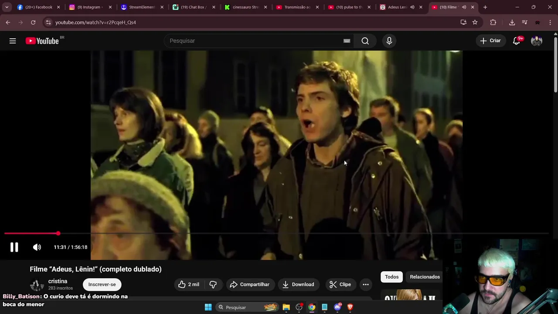Image resolution: width=558 pixels, height=314 pixels.
Task: Click the Download button below the video
Action: (x=298, y=284)
